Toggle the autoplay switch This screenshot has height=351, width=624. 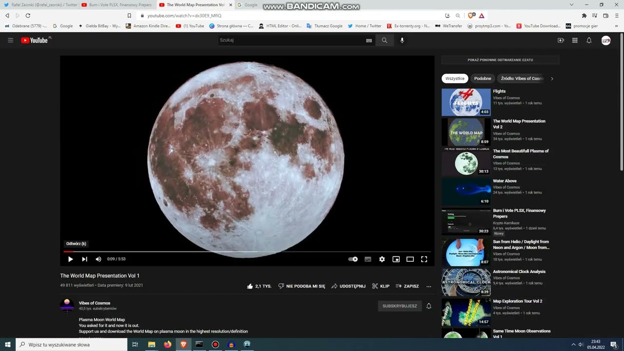point(353,259)
